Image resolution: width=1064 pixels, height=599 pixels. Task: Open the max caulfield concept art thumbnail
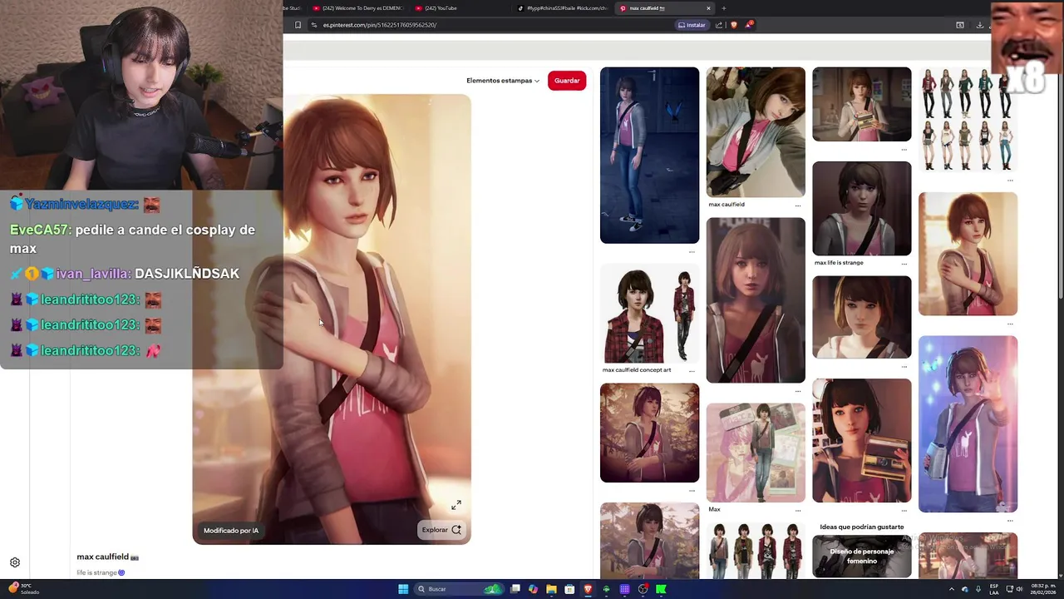649,314
